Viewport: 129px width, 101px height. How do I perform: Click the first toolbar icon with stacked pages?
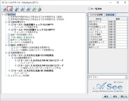click(x=4, y=9)
